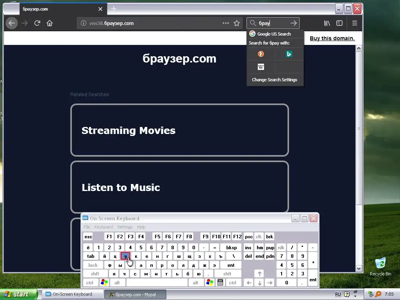Open Keyboard menu in On-Screen Keyboard
This screenshot has height=300, width=400.
tap(104, 227)
